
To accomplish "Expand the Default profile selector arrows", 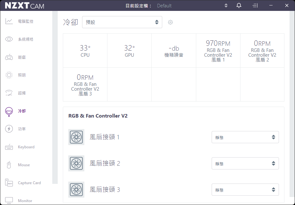I will pyautogui.click(x=226, y=6).
